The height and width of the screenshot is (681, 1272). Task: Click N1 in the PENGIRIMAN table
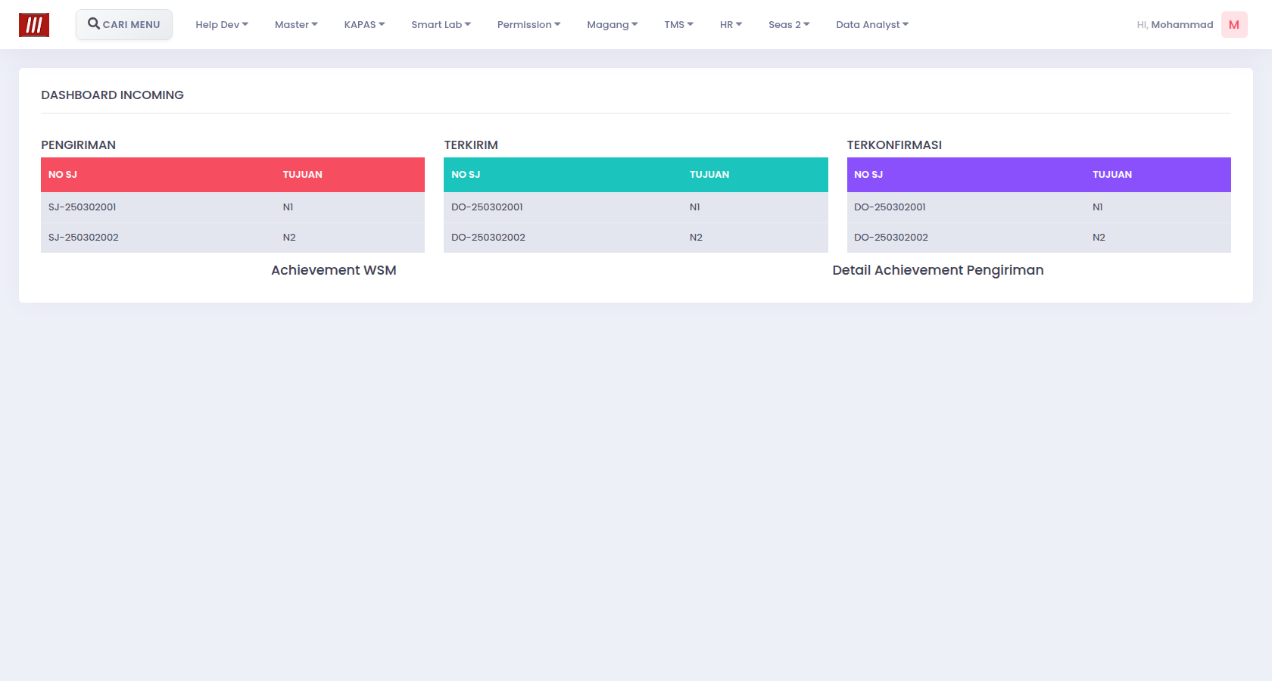pyautogui.click(x=288, y=207)
